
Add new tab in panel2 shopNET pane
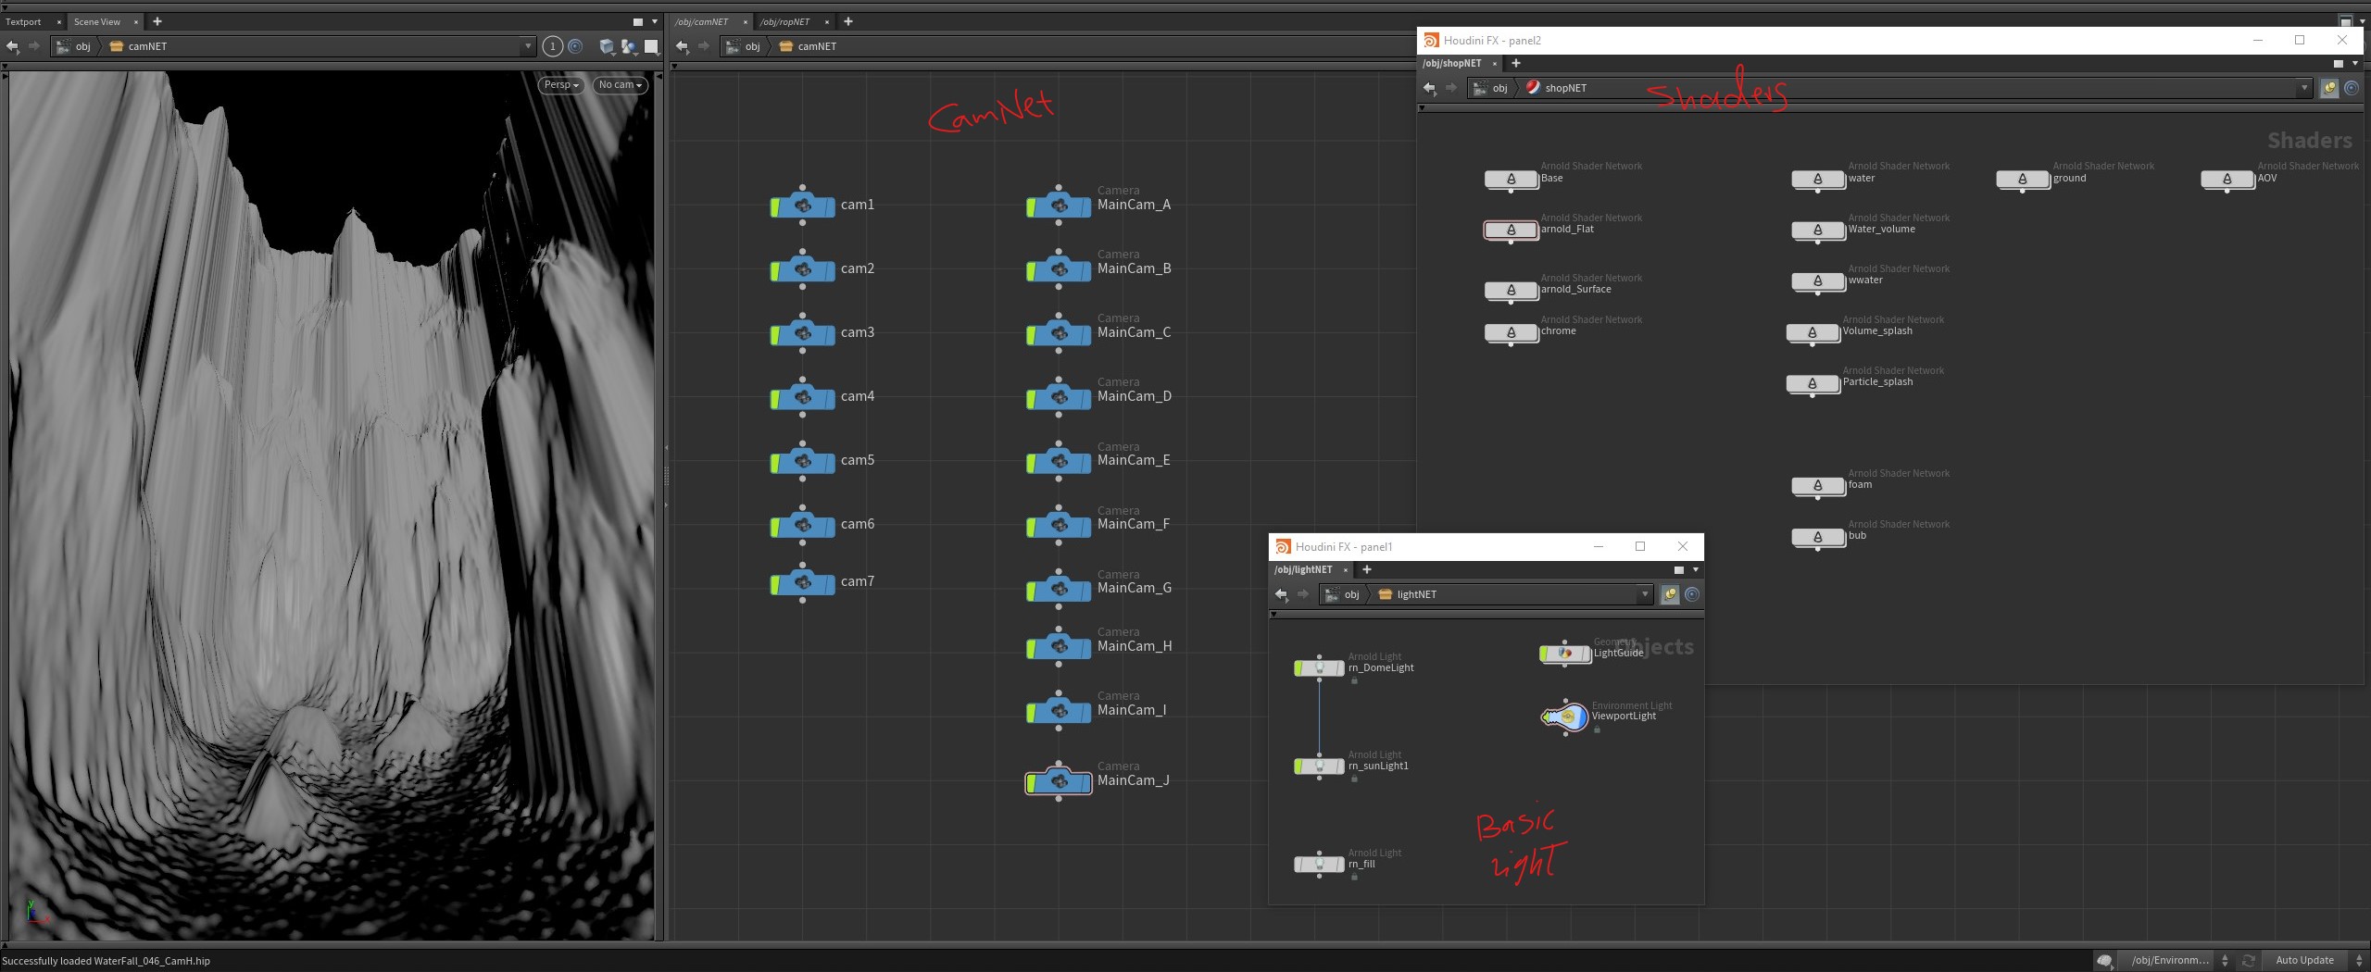click(1516, 63)
